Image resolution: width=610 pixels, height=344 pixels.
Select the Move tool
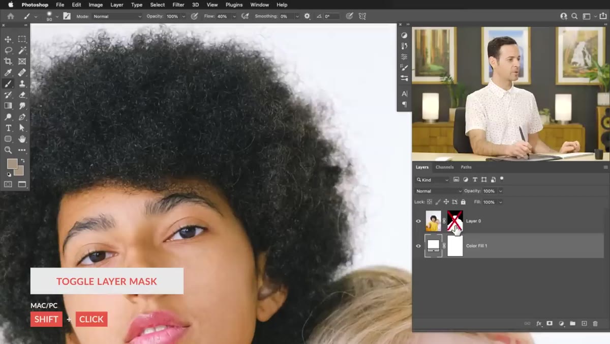click(x=8, y=39)
